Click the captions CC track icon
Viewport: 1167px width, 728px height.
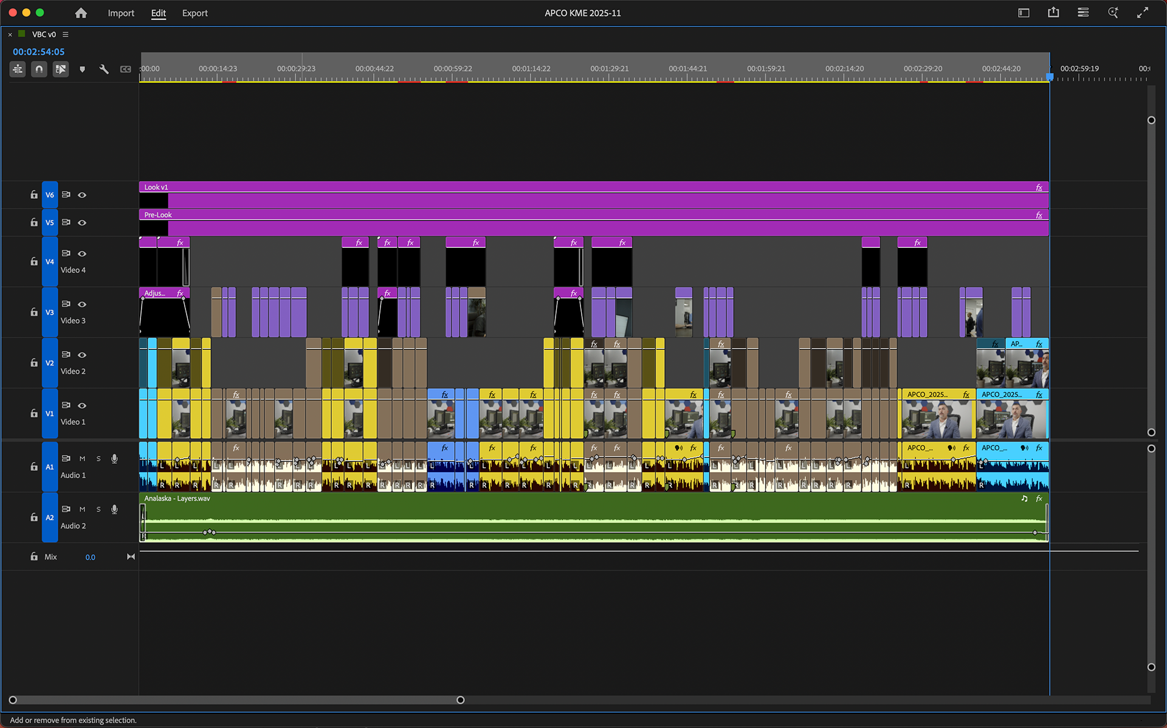[x=125, y=69]
